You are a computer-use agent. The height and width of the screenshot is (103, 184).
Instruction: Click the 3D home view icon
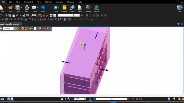tap(1, 29)
